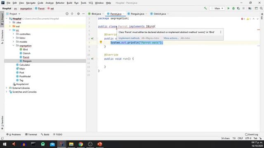Open Search Everywhere magnifier
This screenshot has width=264, height=148.
(261, 8)
